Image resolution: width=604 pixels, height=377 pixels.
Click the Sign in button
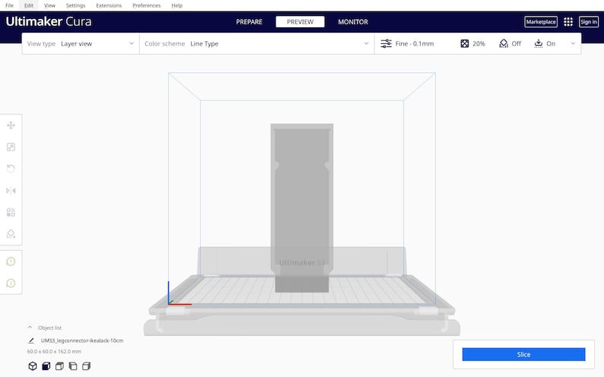[589, 22]
